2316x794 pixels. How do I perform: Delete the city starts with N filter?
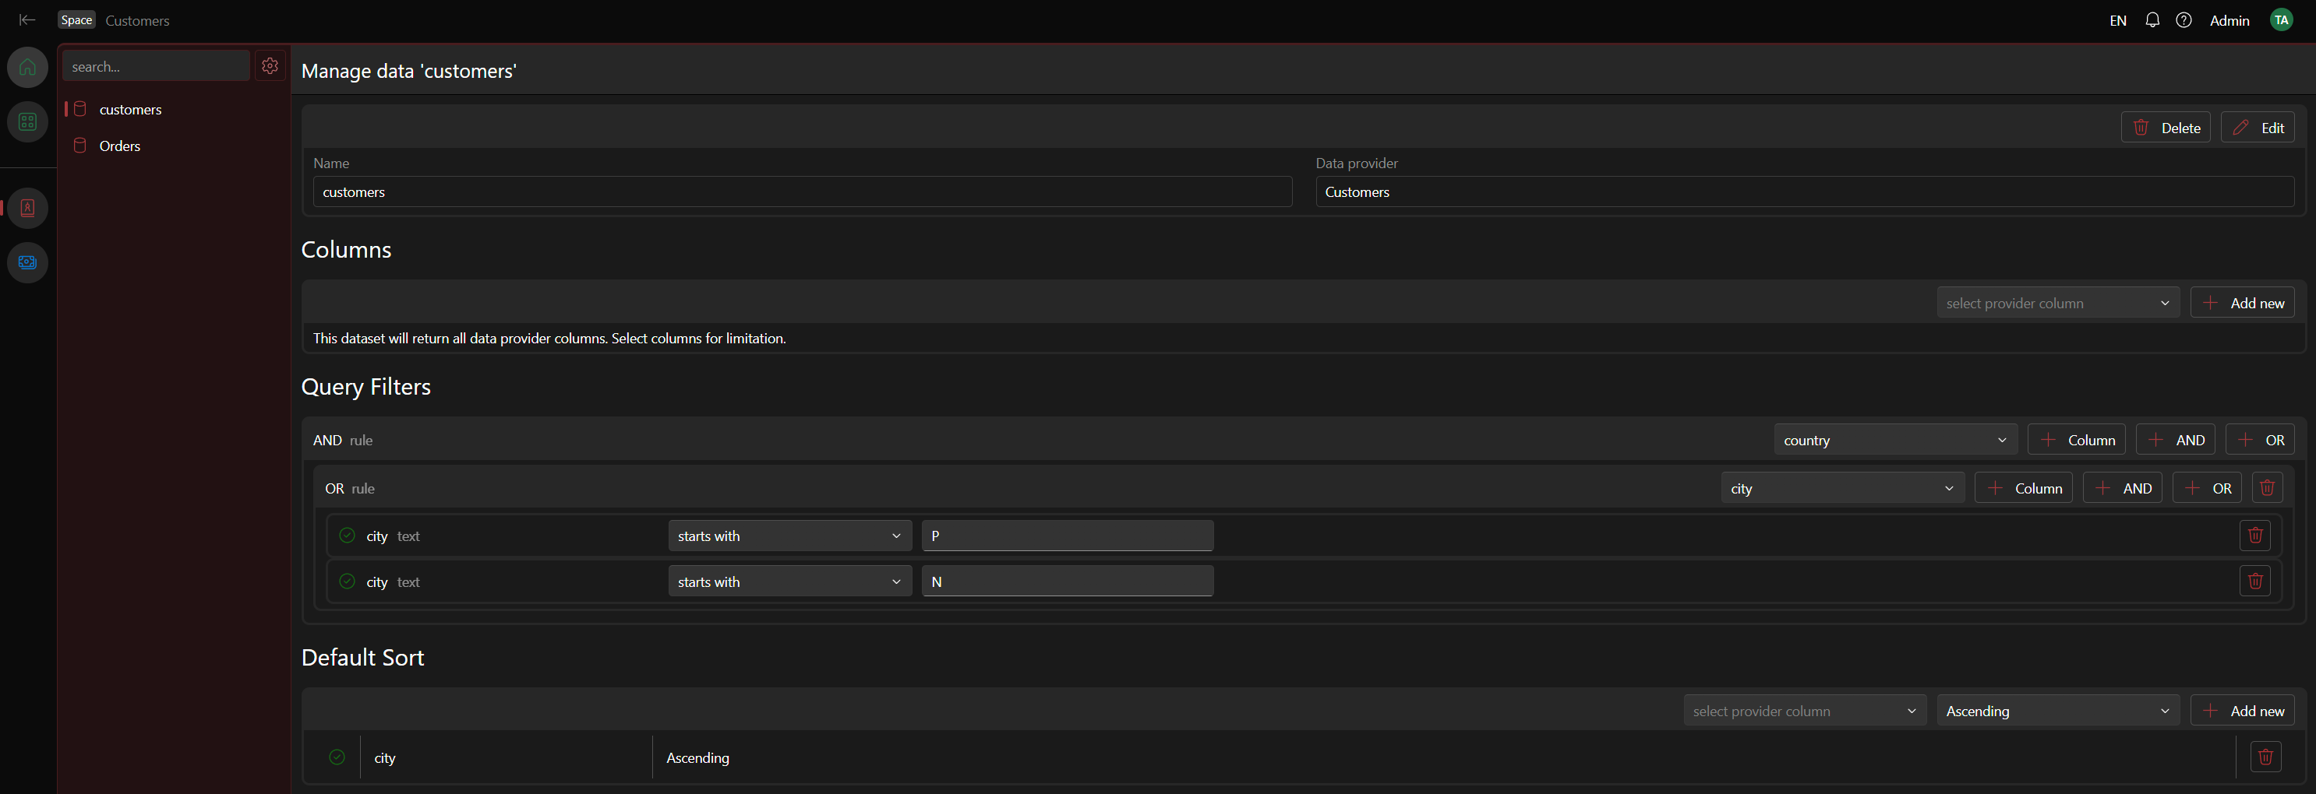pyautogui.click(x=2255, y=581)
